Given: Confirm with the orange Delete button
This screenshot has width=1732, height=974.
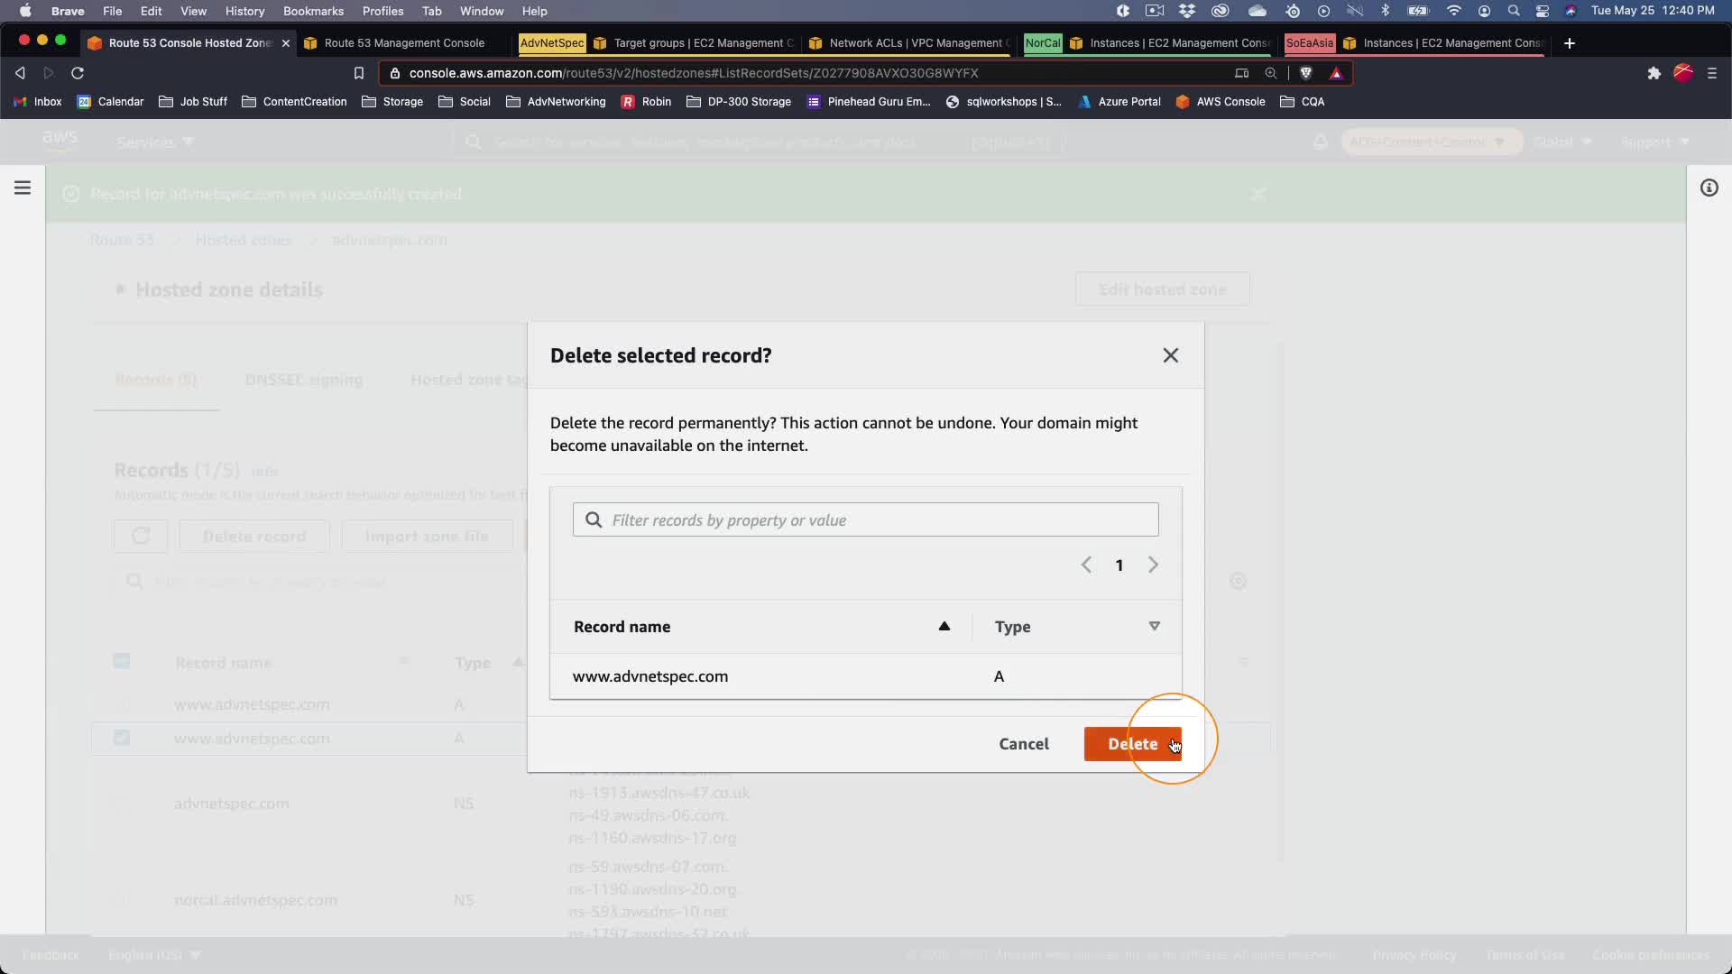Looking at the screenshot, I should [x=1131, y=744].
